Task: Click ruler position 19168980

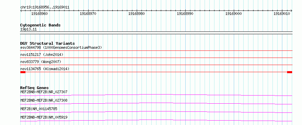Action: 137,14
